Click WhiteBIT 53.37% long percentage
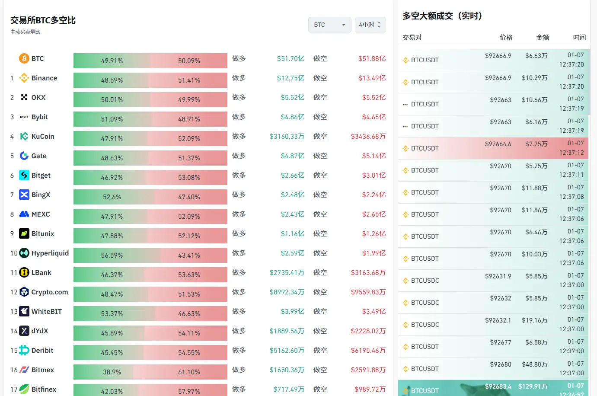Viewport: 597px width, 396px height. click(x=112, y=314)
